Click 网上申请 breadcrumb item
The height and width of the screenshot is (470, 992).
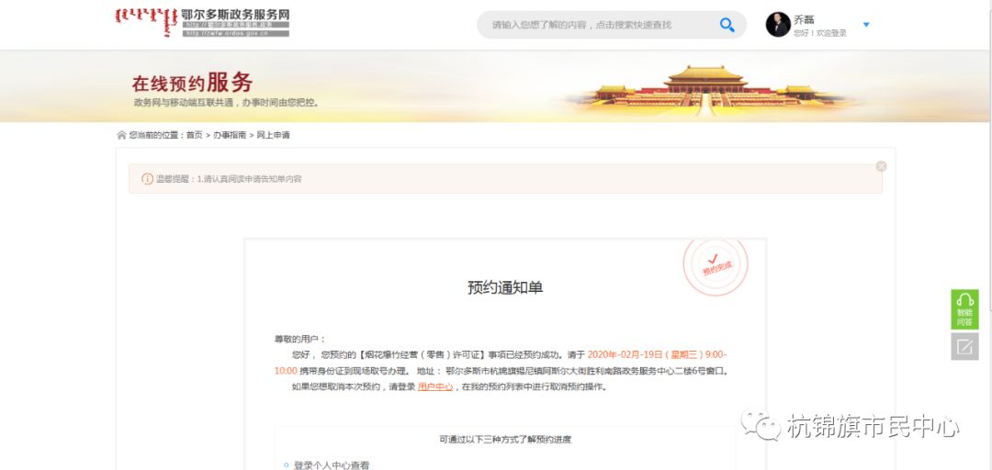[x=274, y=135]
